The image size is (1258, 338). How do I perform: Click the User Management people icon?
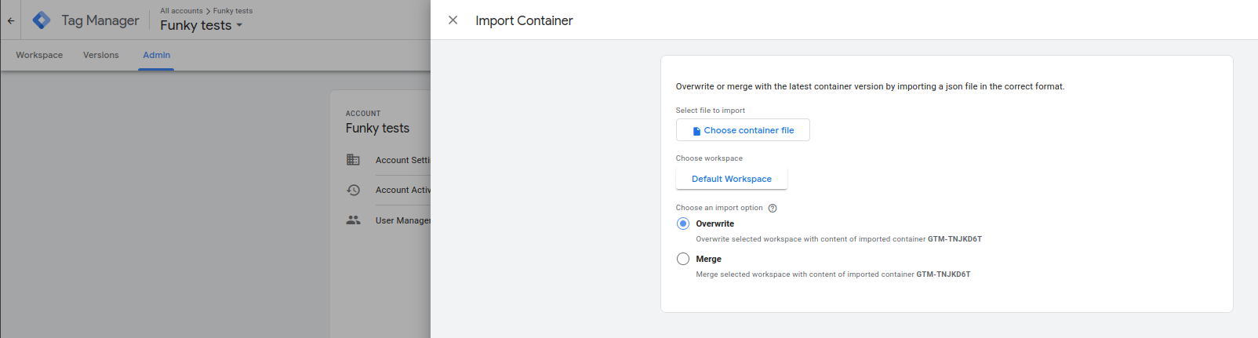[x=354, y=220]
